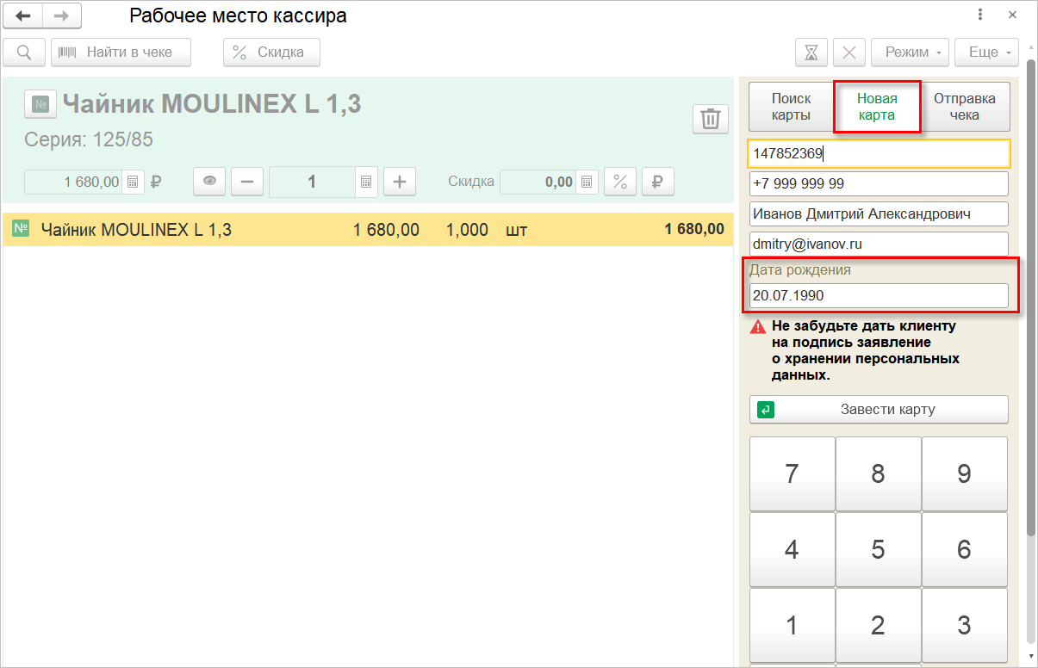Decrease quantity with the minus button

pos(247,182)
